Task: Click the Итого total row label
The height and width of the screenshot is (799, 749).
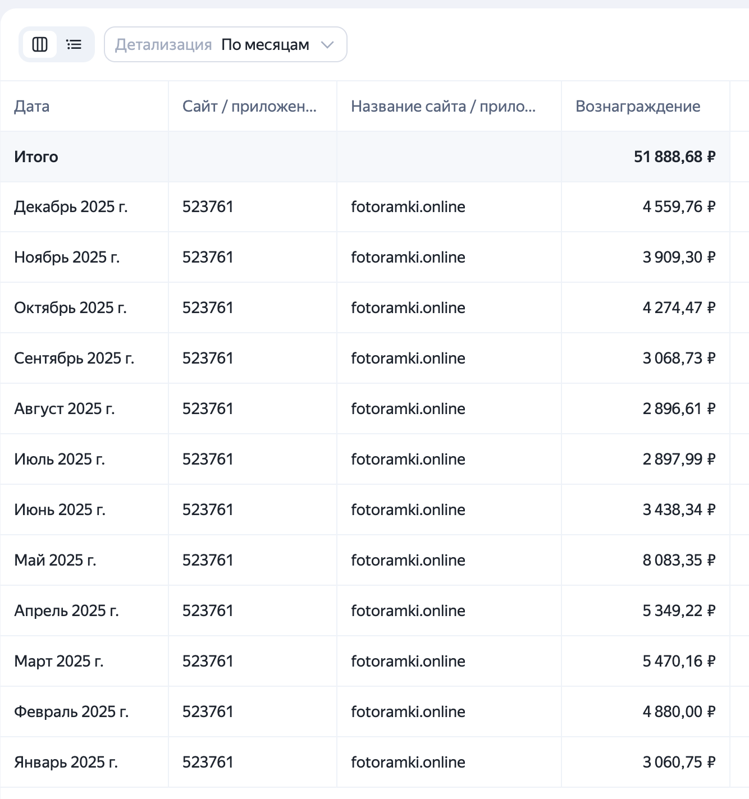Action: tap(36, 157)
